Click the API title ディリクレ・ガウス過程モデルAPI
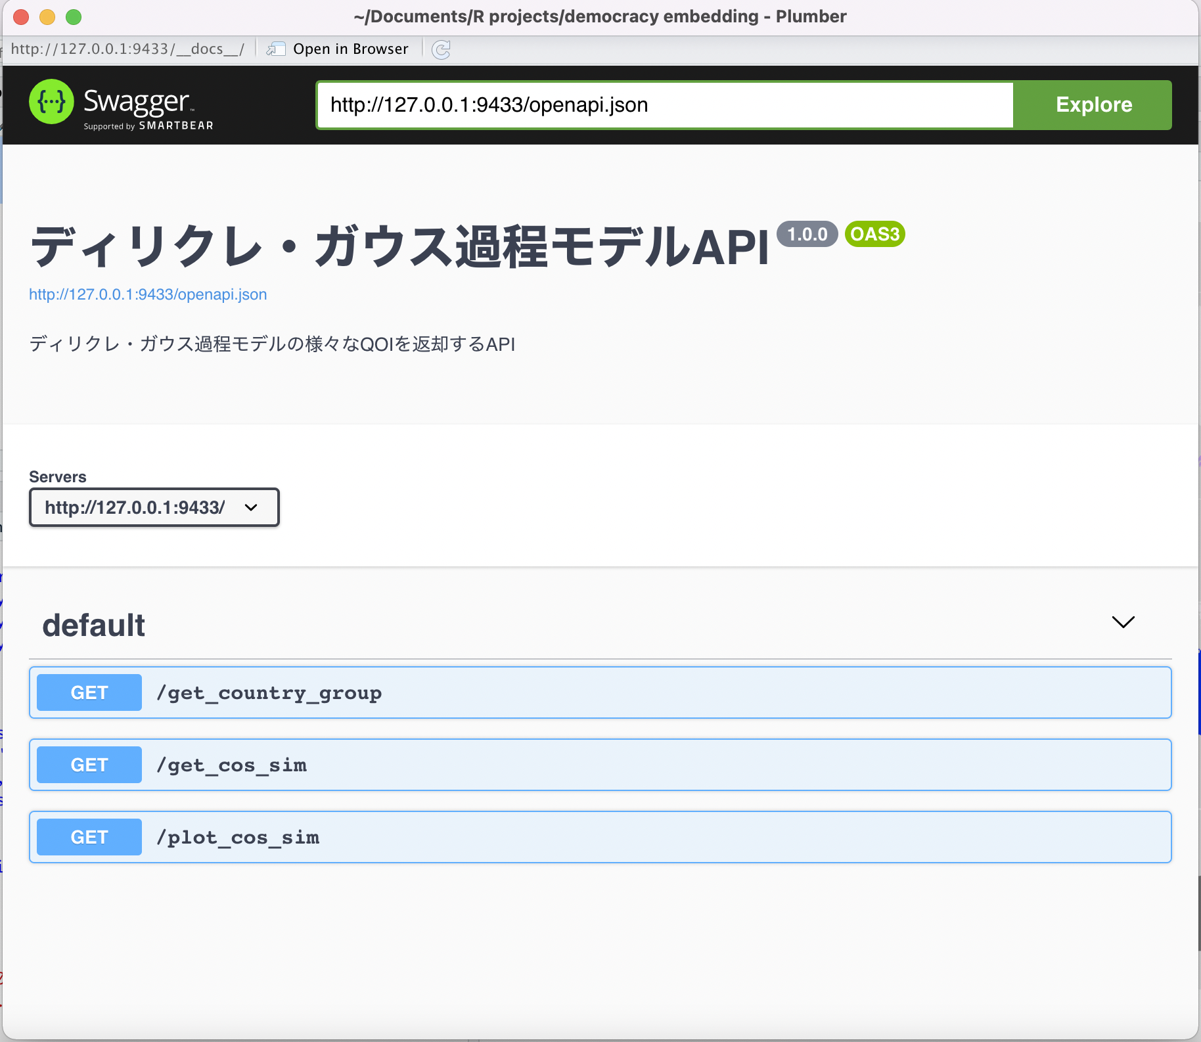Viewport: 1201px width, 1042px height. click(x=399, y=247)
